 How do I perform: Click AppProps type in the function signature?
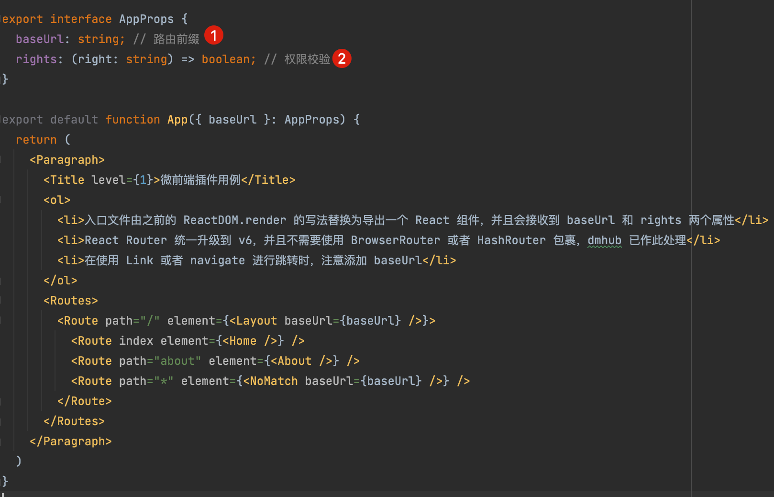pos(311,120)
